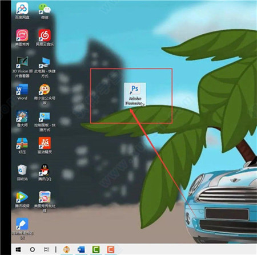The height and width of the screenshot is (255, 257).
Task: Select the 3D Vision photo viewer icon
Action: [x=22, y=67]
